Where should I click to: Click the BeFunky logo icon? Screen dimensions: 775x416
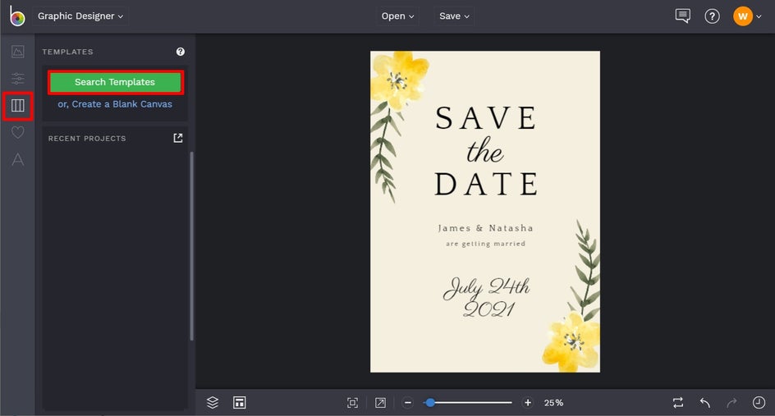tap(16, 16)
